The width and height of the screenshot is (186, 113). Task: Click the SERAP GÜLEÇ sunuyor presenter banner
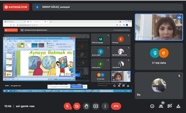click(x=108, y=7)
